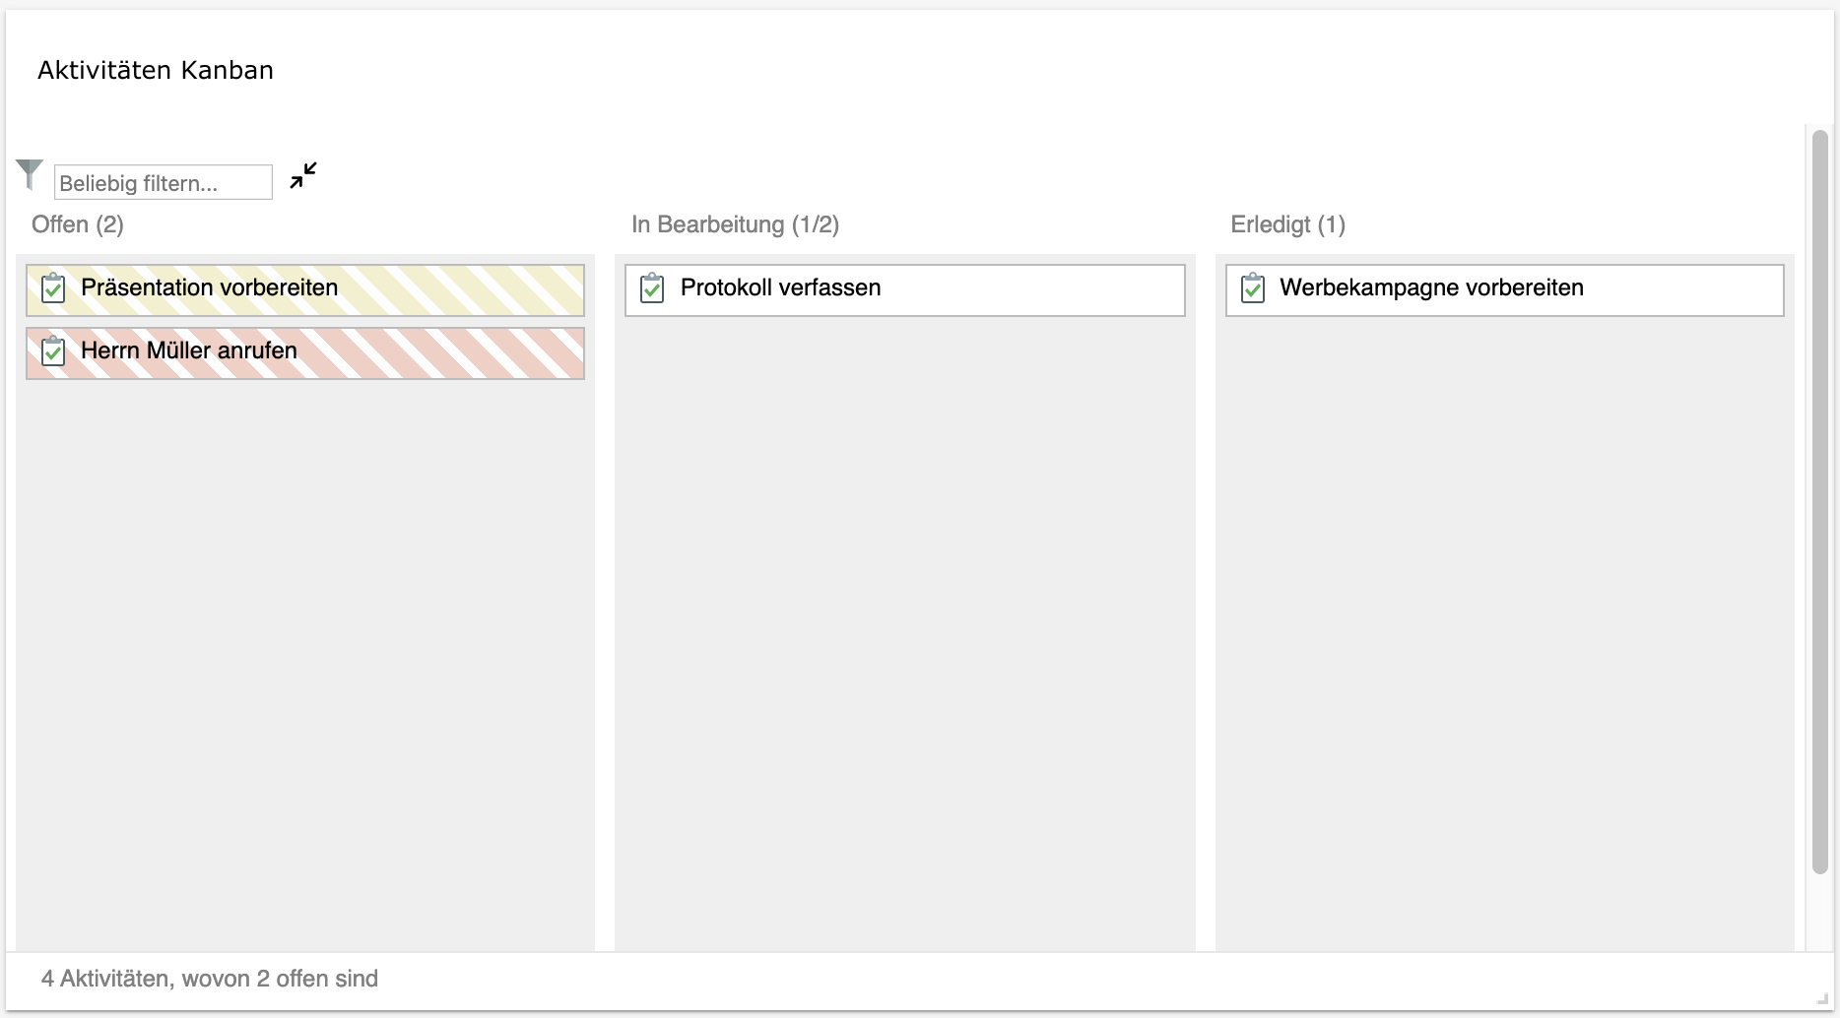Select the 'Offen (2)' column header
Image resolution: width=1840 pixels, height=1018 pixels.
(78, 224)
